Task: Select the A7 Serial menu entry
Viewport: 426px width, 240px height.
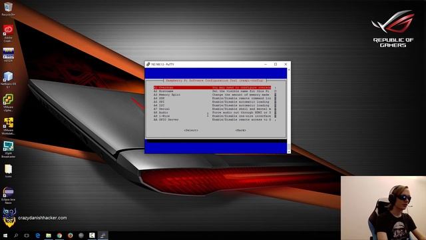Action: click(212, 109)
